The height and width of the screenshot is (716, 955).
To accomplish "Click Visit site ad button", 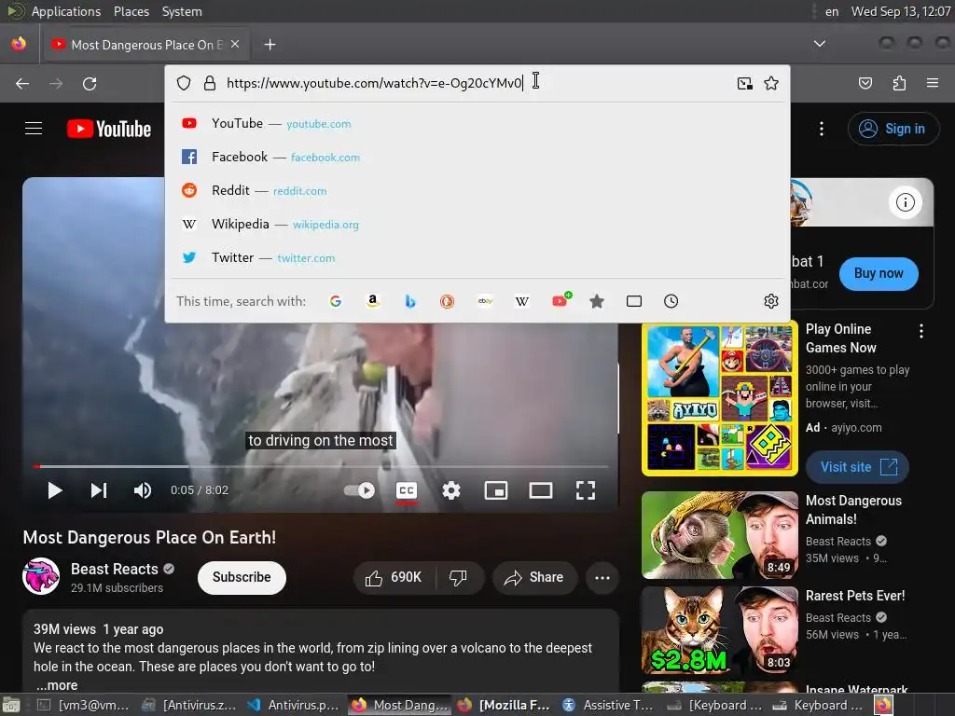I will point(857,467).
